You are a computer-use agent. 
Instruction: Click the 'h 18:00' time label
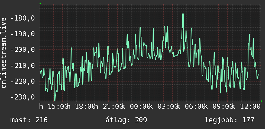pos(81,107)
